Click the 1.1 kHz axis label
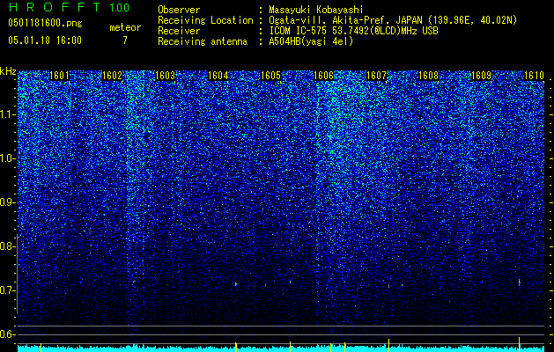The width and height of the screenshot is (554, 352). [x=7, y=114]
